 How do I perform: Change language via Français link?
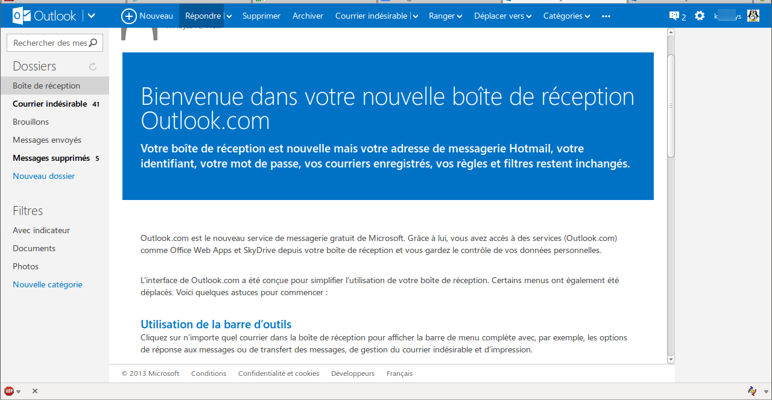point(399,373)
